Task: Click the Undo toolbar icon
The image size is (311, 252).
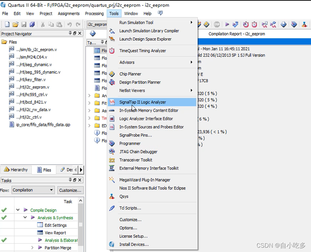Action: pos(69,25)
